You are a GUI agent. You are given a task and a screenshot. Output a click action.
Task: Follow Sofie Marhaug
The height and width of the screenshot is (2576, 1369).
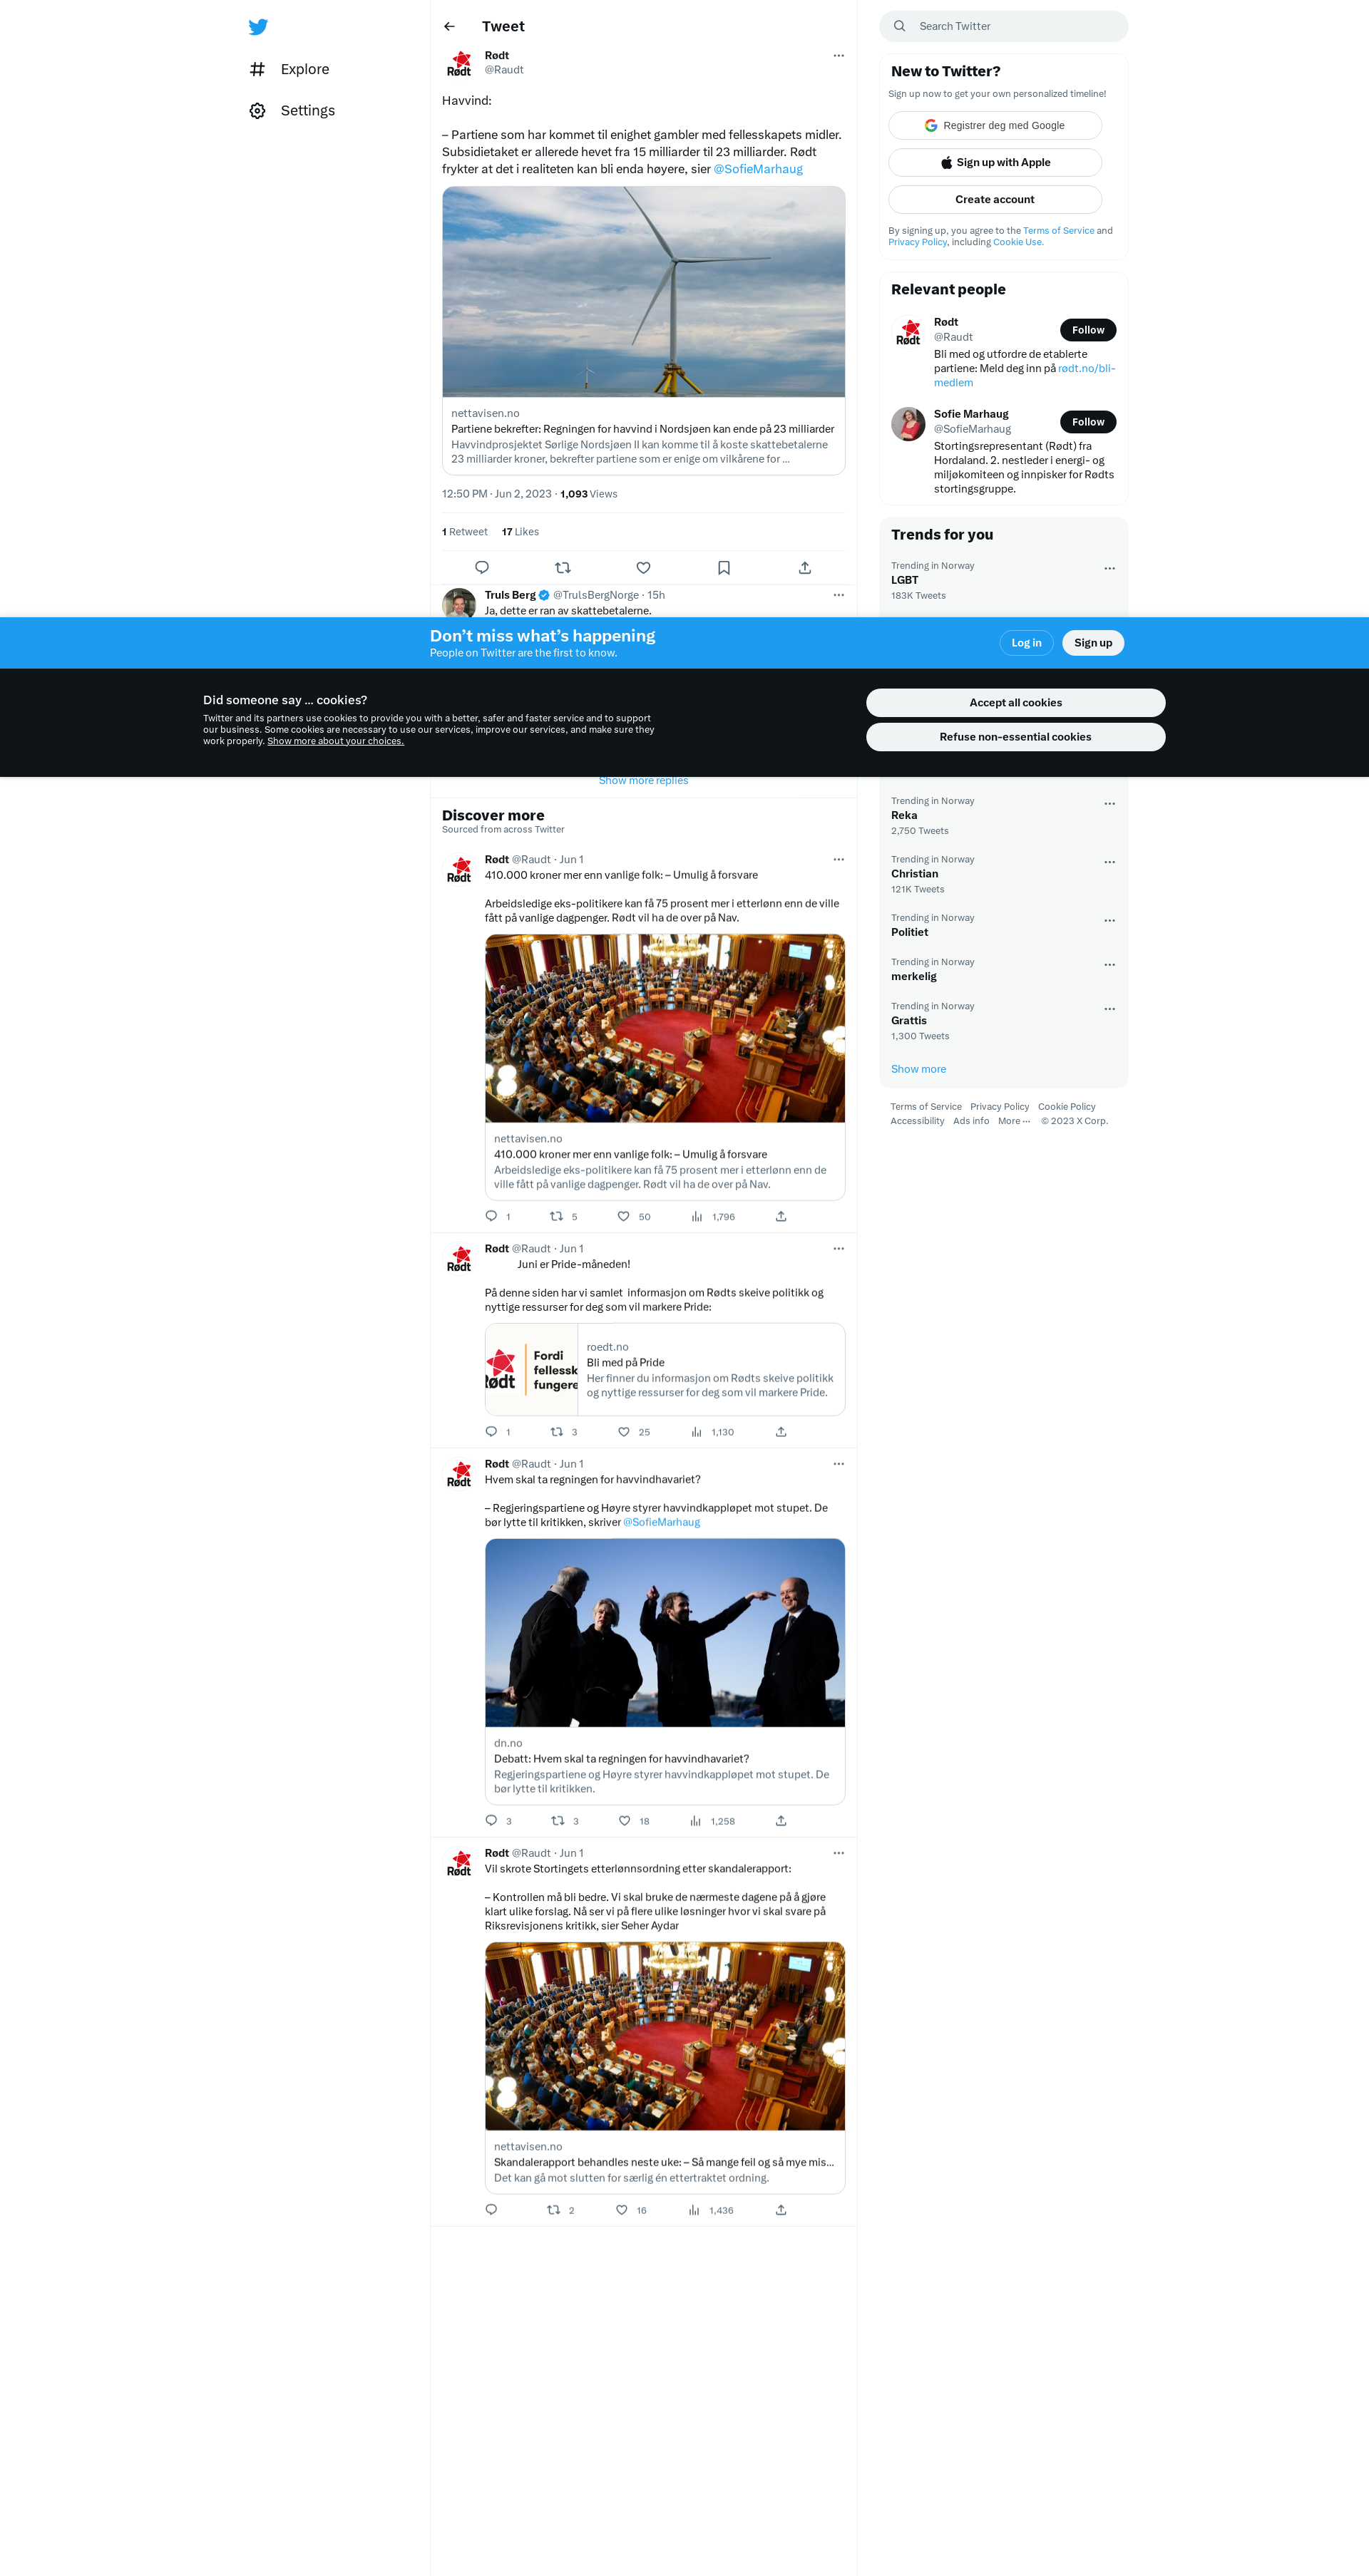1088,422
